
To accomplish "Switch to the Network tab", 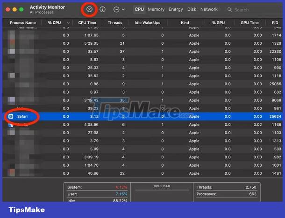I will point(209,9).
